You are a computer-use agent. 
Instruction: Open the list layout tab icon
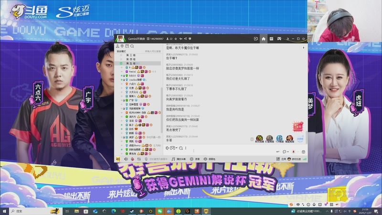pyautogui.click(x=271, y=39)
